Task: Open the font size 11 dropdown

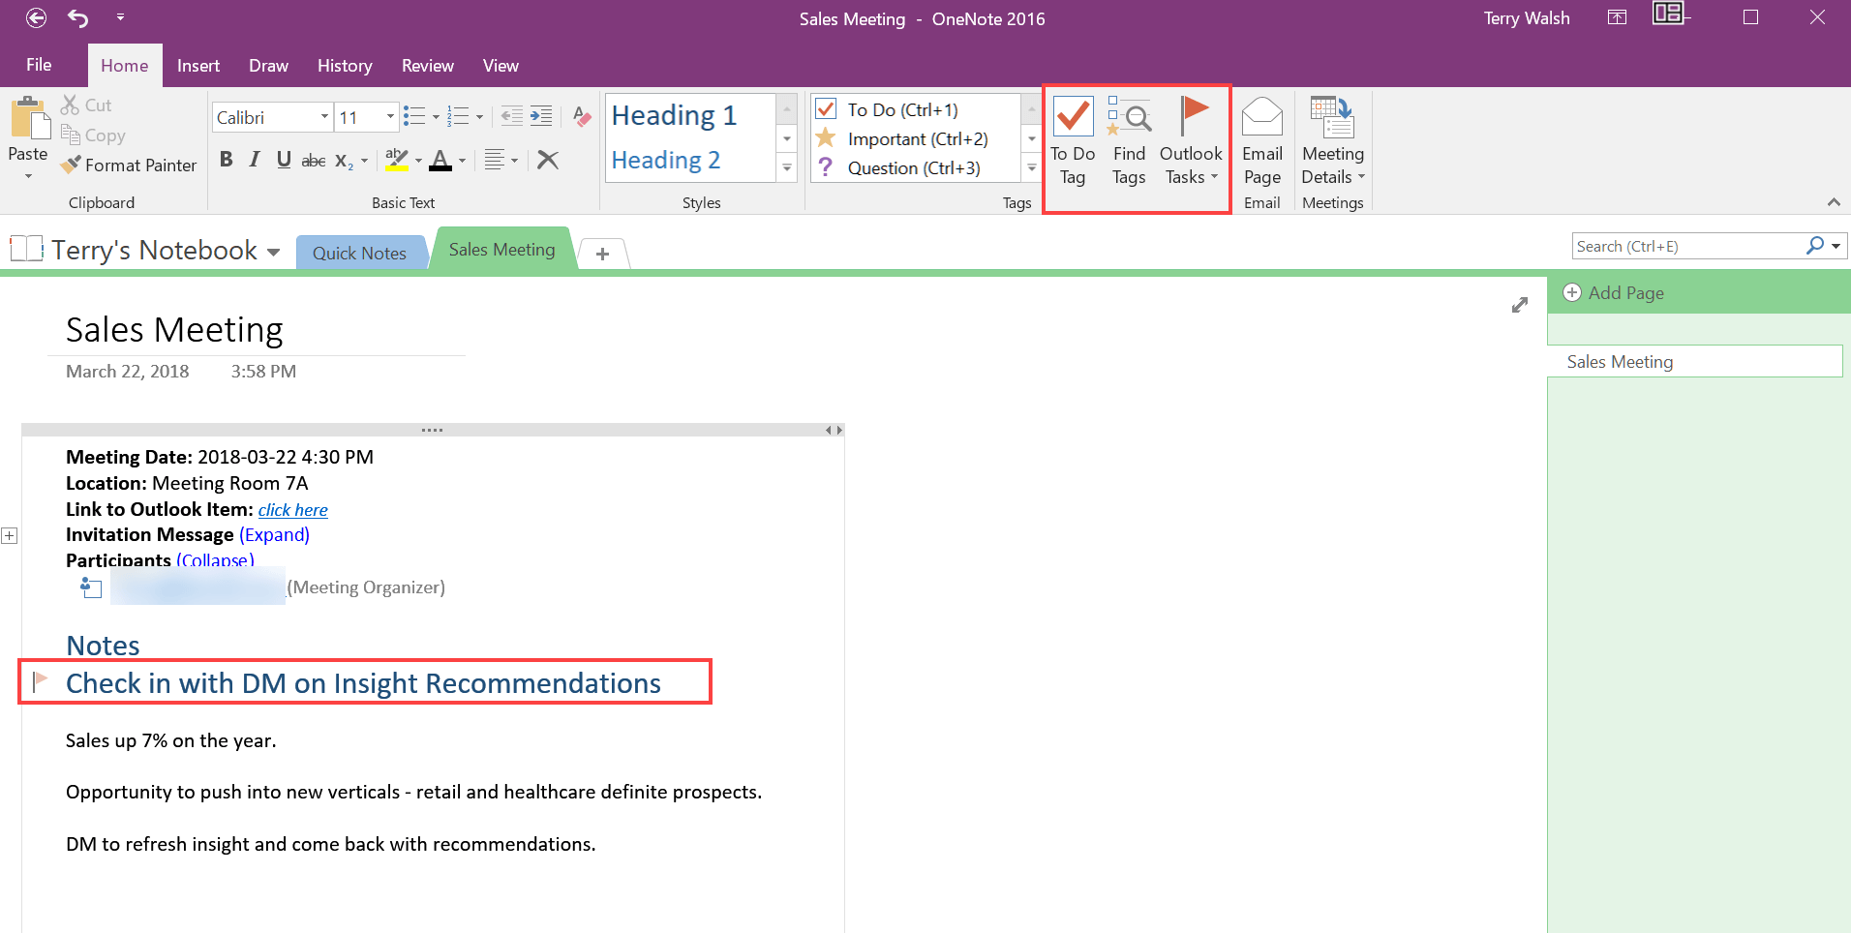Action: [x=390, y=117]
